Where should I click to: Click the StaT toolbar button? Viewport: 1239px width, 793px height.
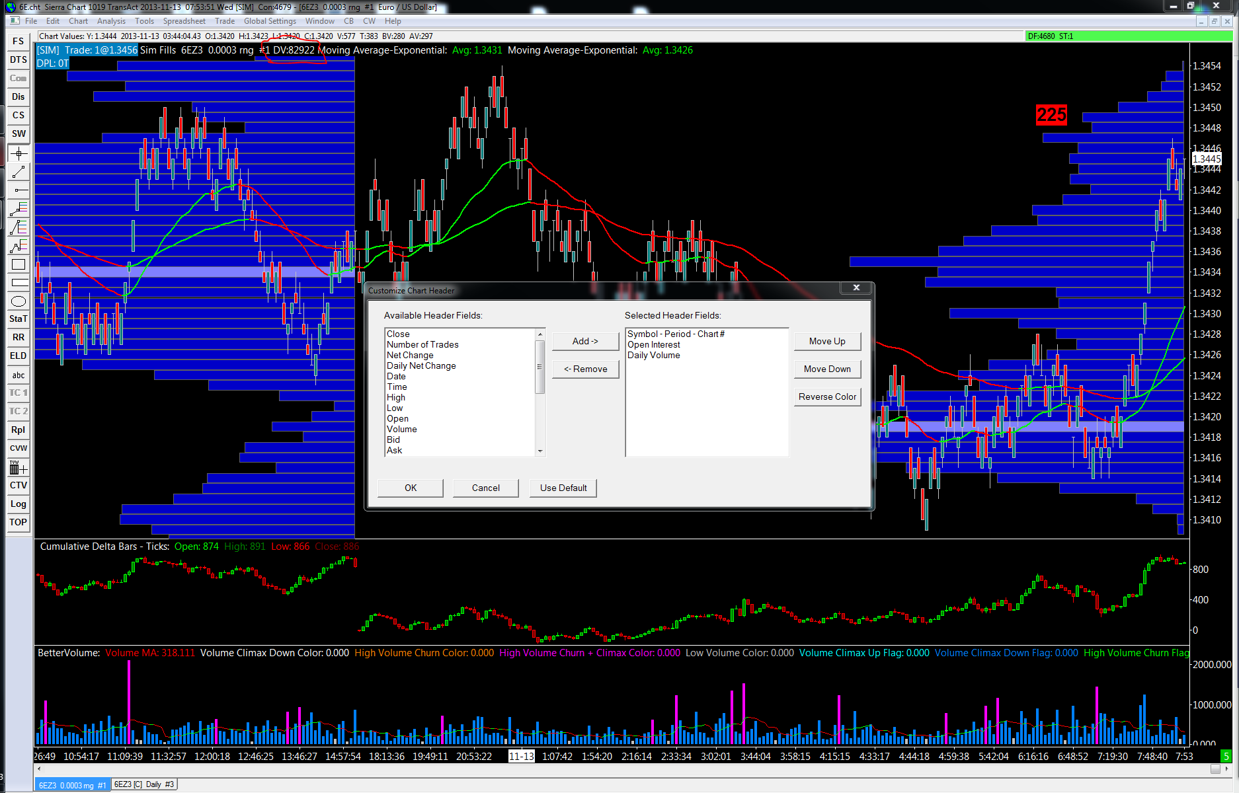click(x=19, y=319)
